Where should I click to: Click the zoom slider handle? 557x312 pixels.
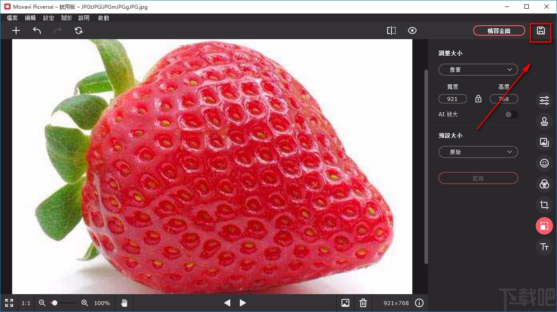pos(55,303)
